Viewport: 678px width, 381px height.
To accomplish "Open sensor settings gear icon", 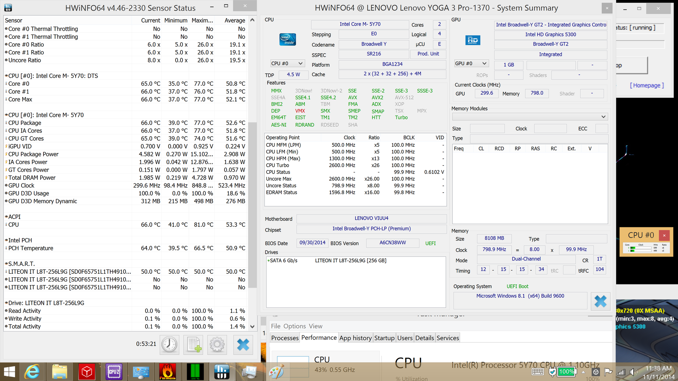I will tap(217, 344).
